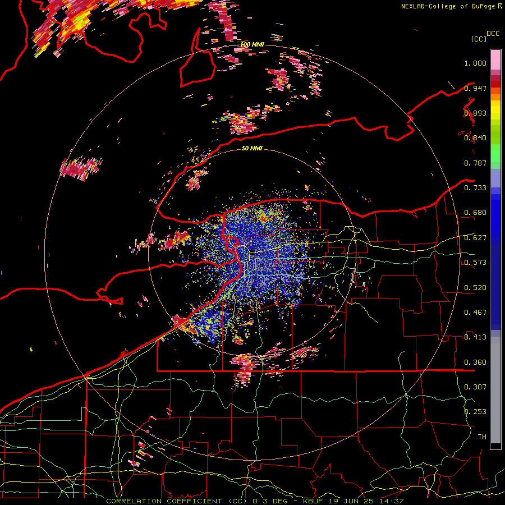Click the CORRELATION COEFFICIENT (CC) caption text
This screenshot has height=505, width=505.
pos(176,501)
